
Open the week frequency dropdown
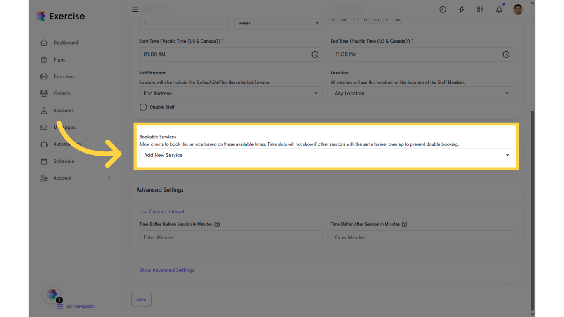click(279, 23)
